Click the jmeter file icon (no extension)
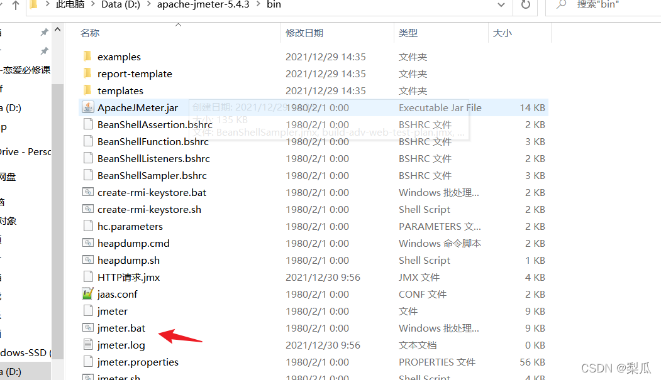Image resolution: width=661 pixels, height=380 pixels. 87,310
